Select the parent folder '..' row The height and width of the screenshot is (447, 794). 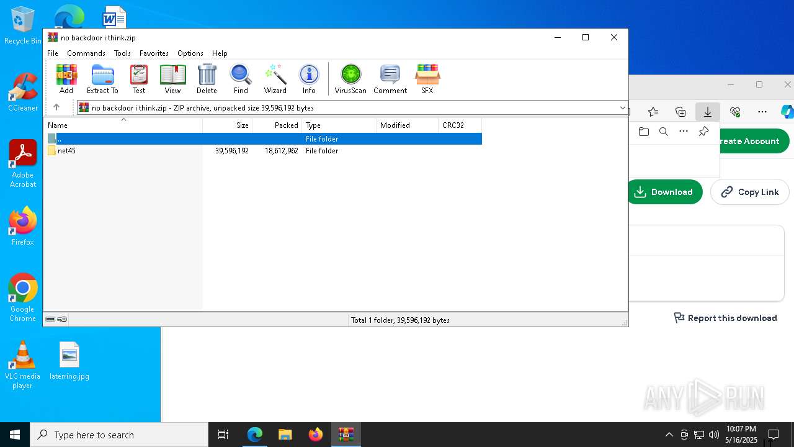click(x=264, y=139)
